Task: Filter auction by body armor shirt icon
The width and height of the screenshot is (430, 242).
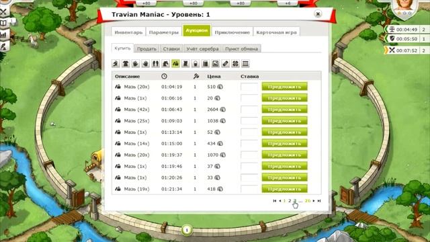Action: click(126, 64)
